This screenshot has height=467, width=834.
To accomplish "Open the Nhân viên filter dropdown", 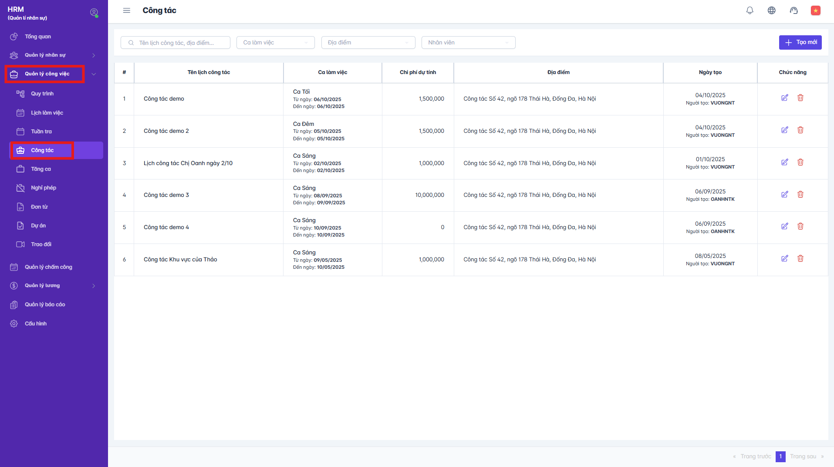I will (x=468, y=43).
